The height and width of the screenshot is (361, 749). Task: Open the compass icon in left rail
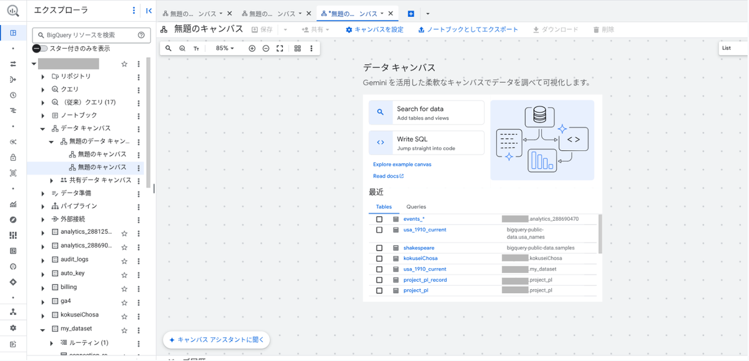point(13,220)
